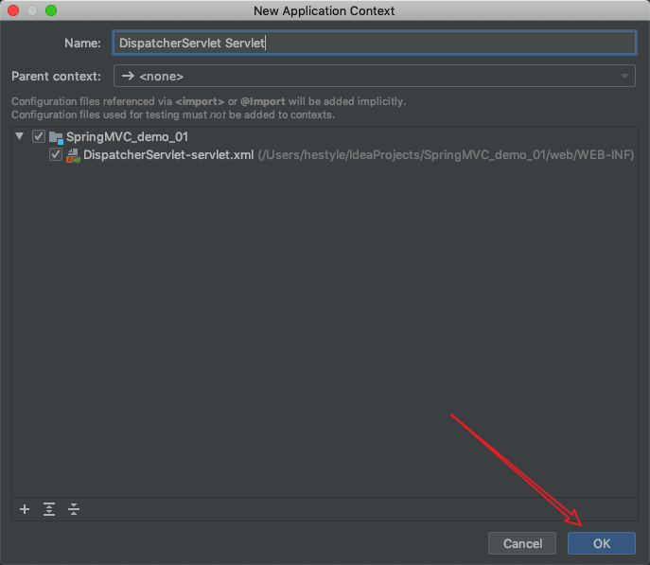Screen dimensions: 650x565
Task: Confirm with the OK button
Action: pos(602,543)
